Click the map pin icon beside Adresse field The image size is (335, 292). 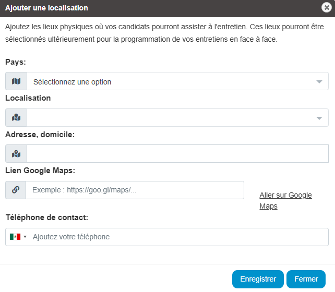coord(16,154)
